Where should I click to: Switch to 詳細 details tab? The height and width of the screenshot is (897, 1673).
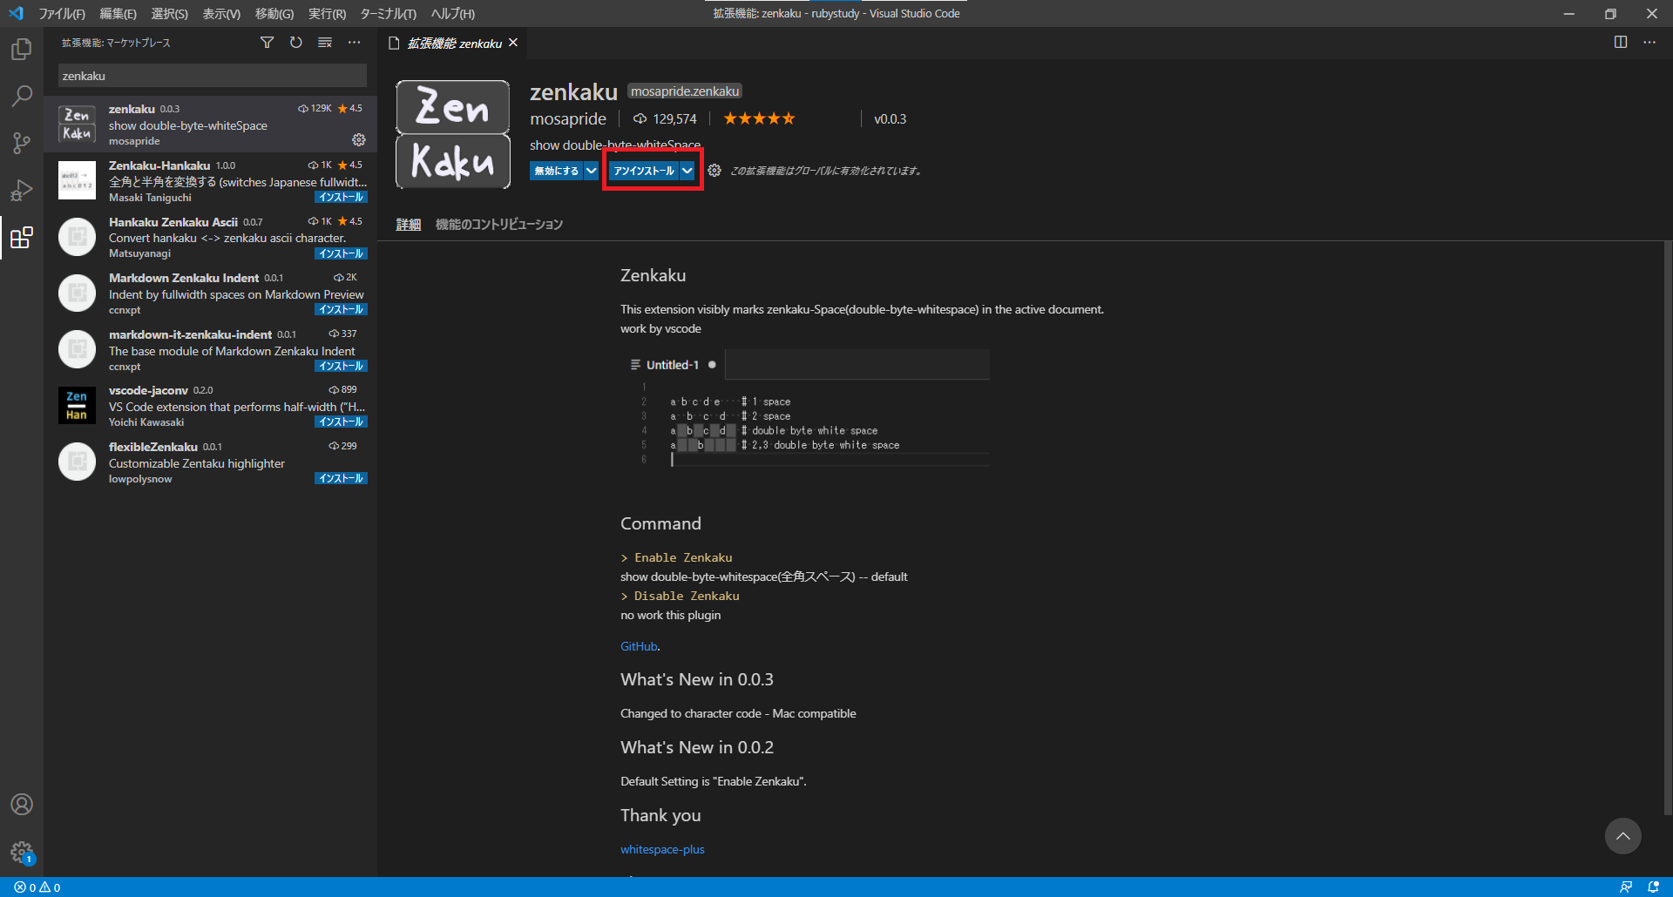pos(408,225)
